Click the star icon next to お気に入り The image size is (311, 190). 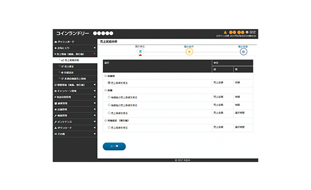tap(55, 48)
